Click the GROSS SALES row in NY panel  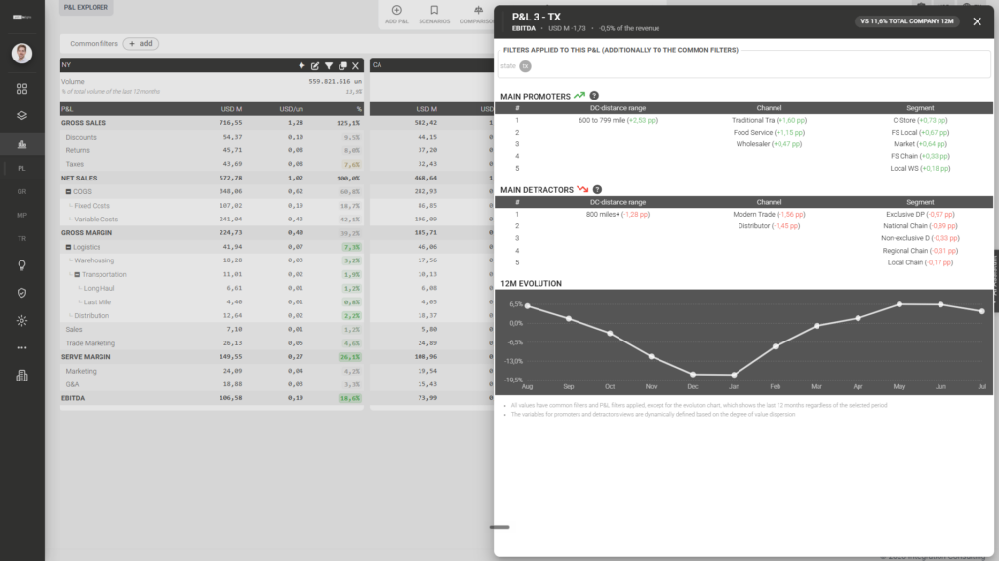(212, 123)
